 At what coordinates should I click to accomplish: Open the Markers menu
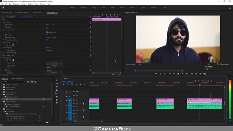[x=23, y=4]
